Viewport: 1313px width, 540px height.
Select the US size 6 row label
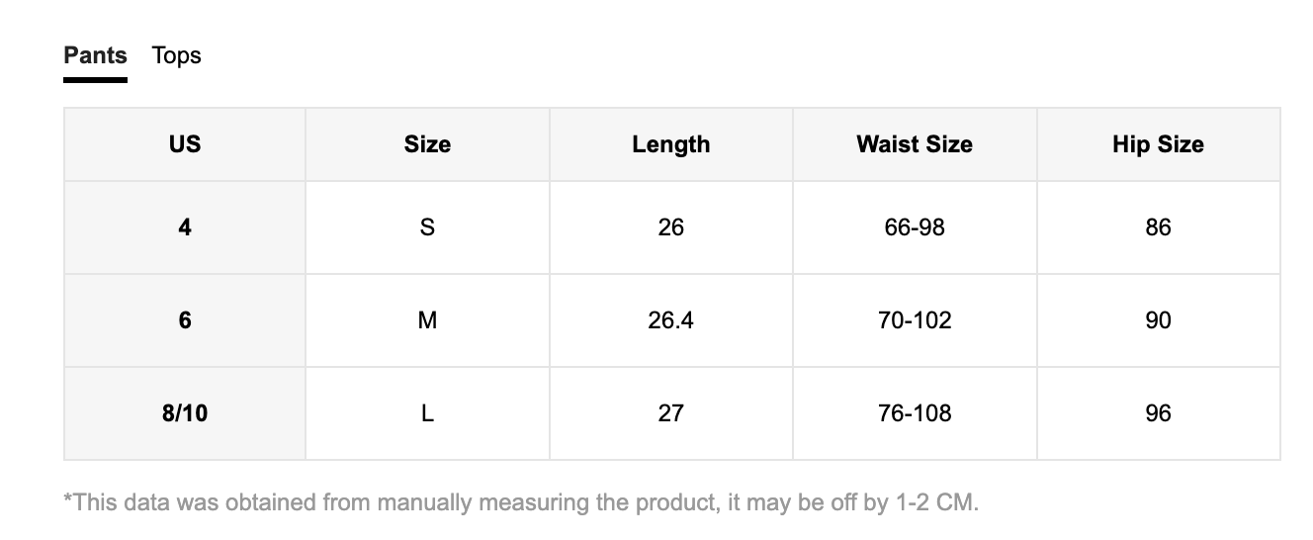coord(185,320)
